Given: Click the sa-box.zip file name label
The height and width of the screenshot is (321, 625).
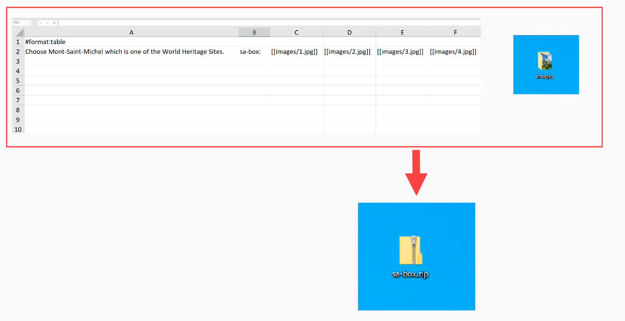Looking at the screenshot, I should tap(410, 274).
